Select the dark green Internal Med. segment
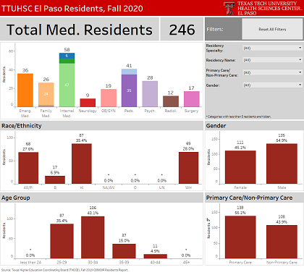 click(67, 61)
